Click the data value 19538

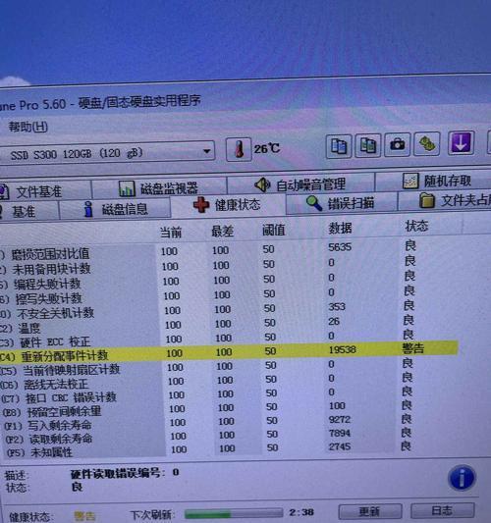[343, 349]
